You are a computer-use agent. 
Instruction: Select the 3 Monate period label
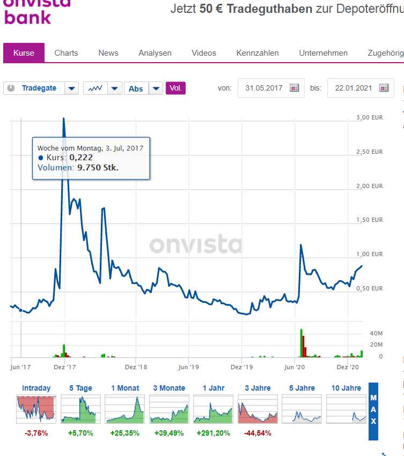pos(169,388)
